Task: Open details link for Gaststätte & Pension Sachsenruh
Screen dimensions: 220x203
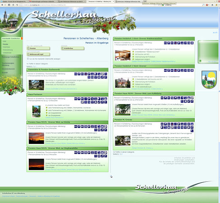Action: point(61,89)
